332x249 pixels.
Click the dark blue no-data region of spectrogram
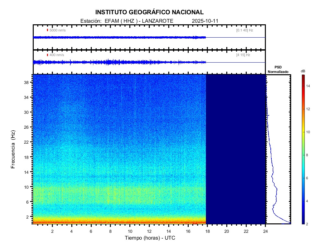[x=236, y=149]
